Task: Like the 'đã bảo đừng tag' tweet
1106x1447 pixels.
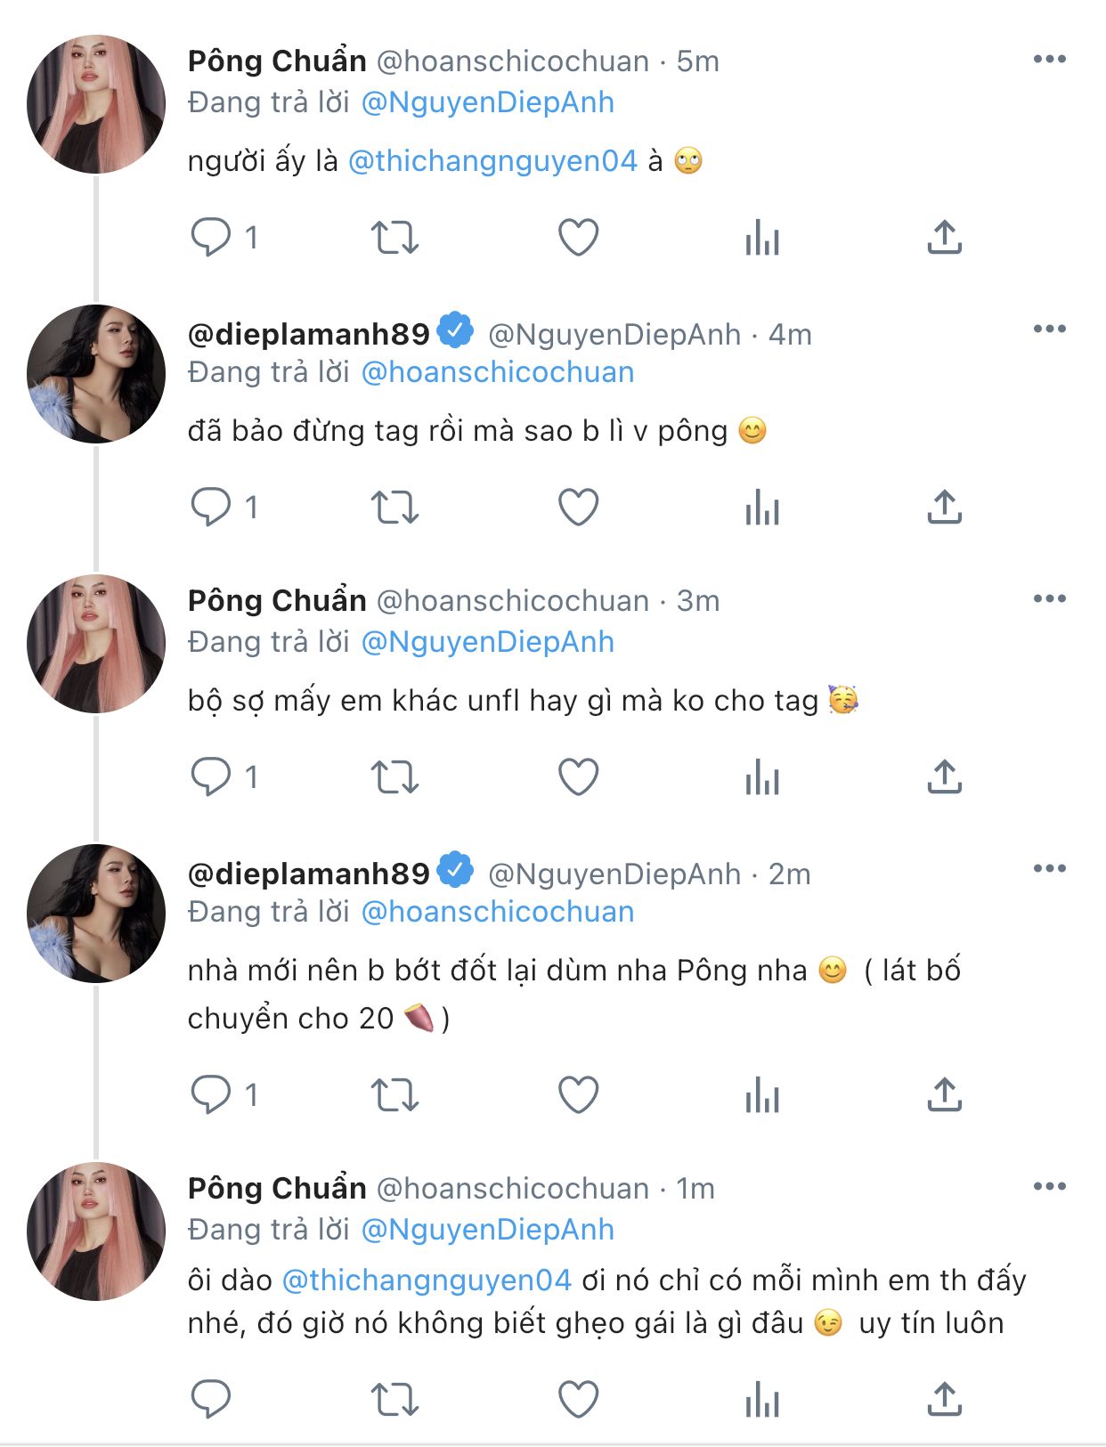Action: (578, 508)
